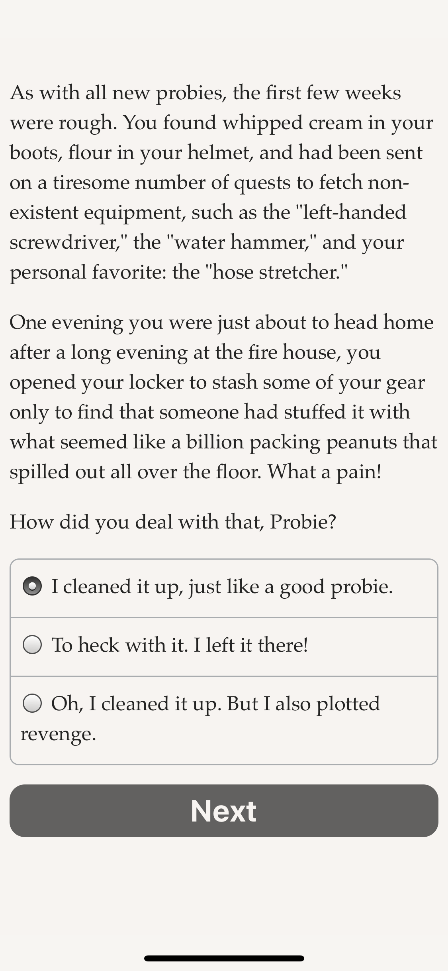Tap the sentence 'What a pain!'
Viewport: 448px width, 971px height.
coord(324,472)
